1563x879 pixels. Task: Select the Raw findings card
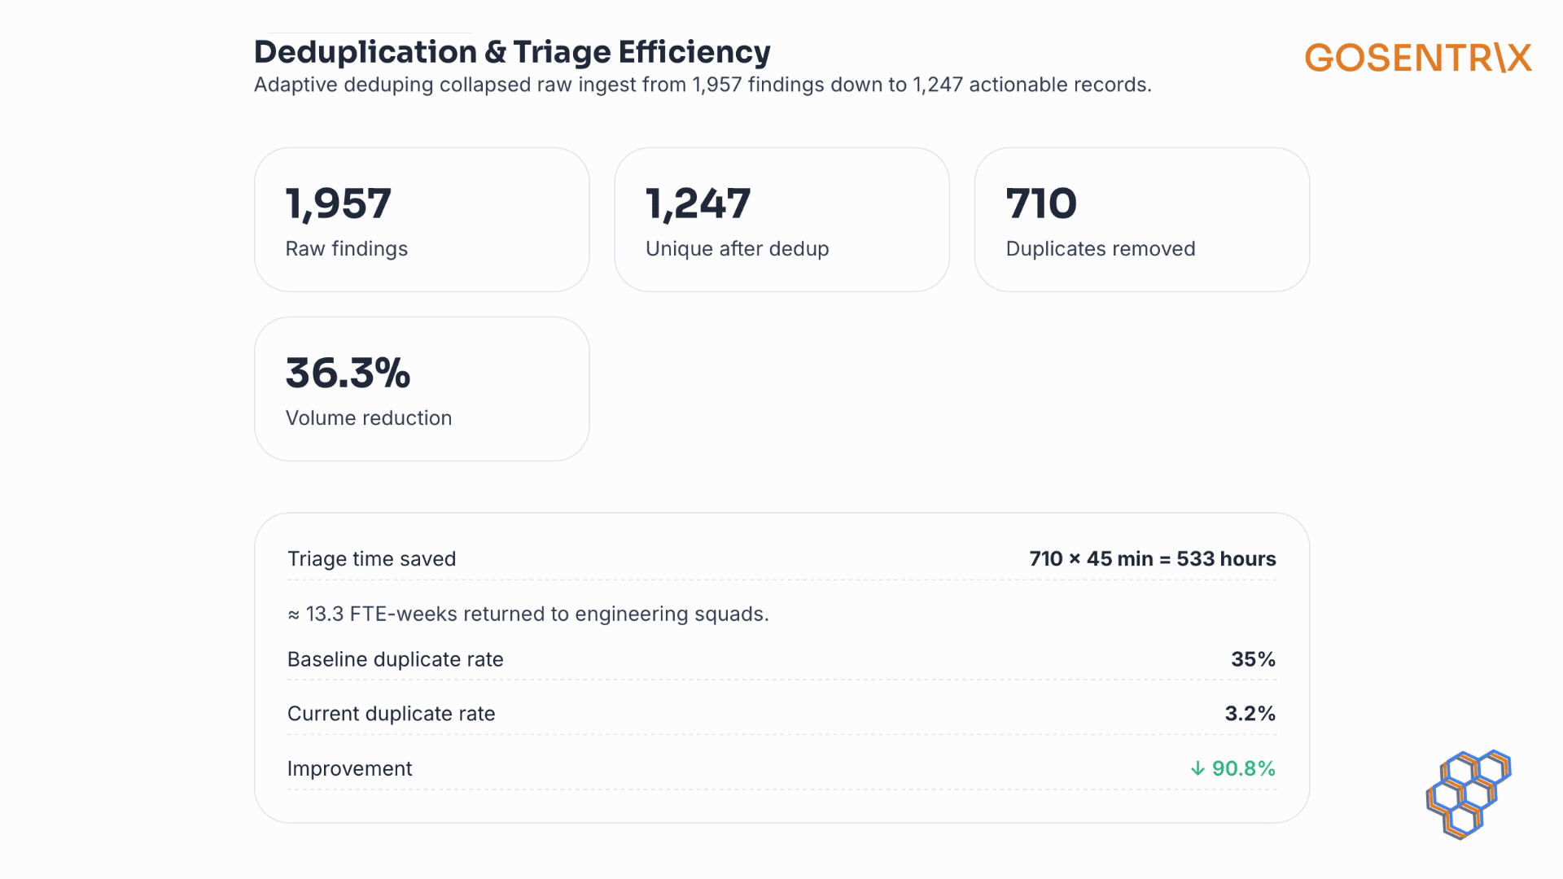pos(422,220)
